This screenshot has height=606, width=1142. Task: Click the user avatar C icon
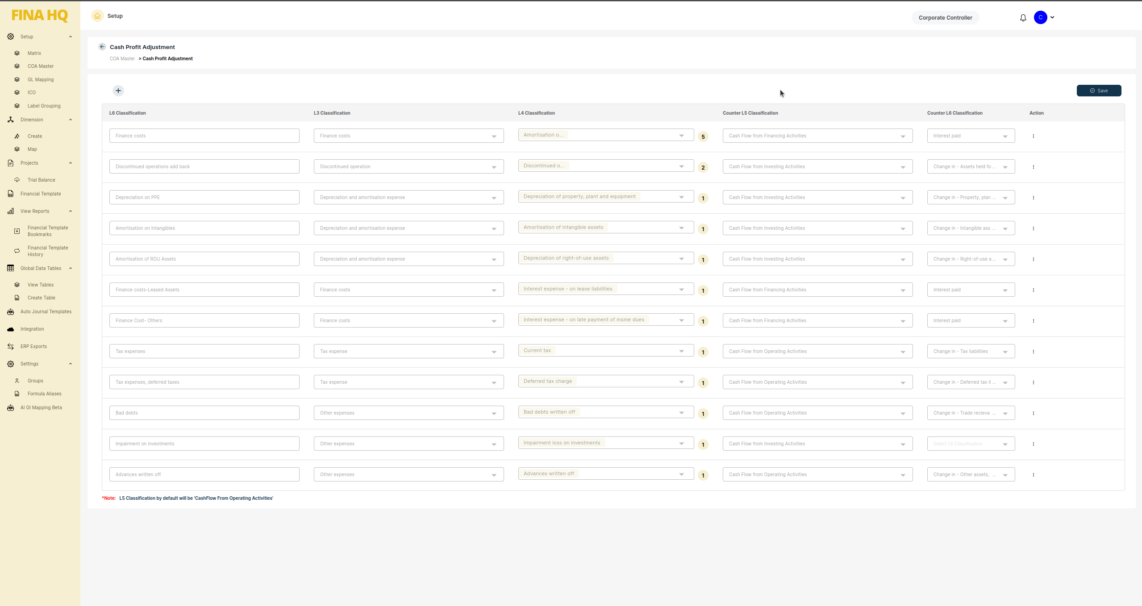1040,17
